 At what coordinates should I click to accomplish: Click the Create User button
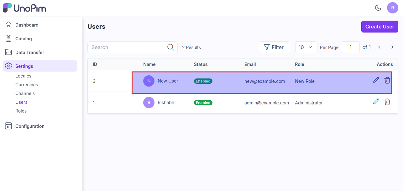pos(379,27)
